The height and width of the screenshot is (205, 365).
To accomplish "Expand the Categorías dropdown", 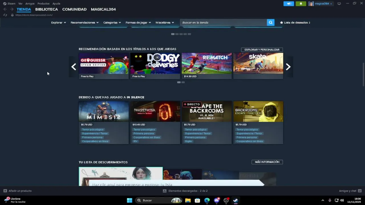I will pyautogui.click(x=112, y=22).
